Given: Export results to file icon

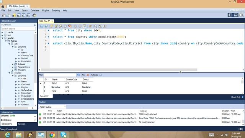Looking at the screenshot, I should pyautogui.click(x=88, y=75).
